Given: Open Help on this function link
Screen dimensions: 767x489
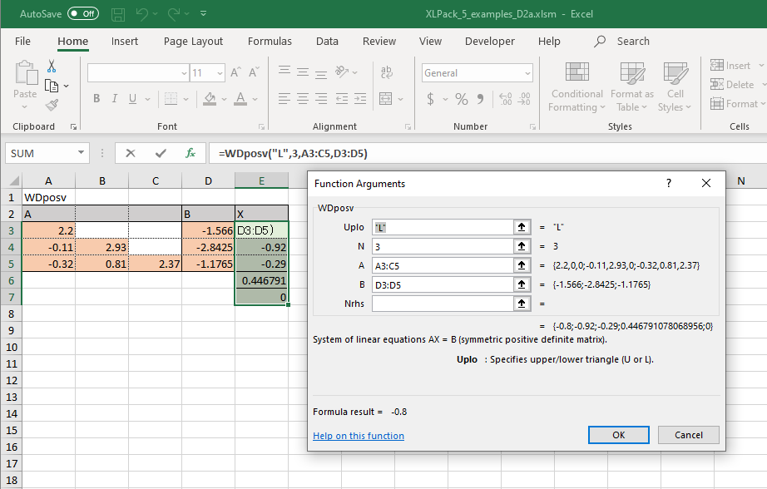Looking at the screenshot, I should (x=359, y=436).
